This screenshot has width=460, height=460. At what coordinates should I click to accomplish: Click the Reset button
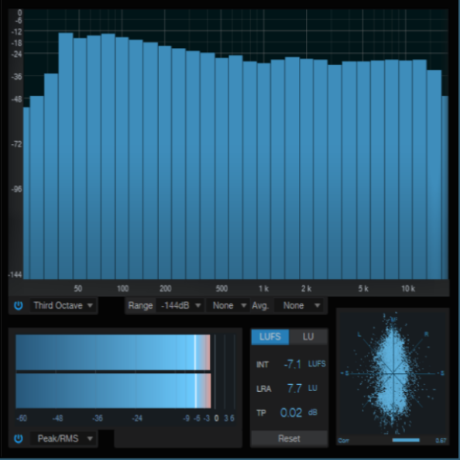coord(290,438)
